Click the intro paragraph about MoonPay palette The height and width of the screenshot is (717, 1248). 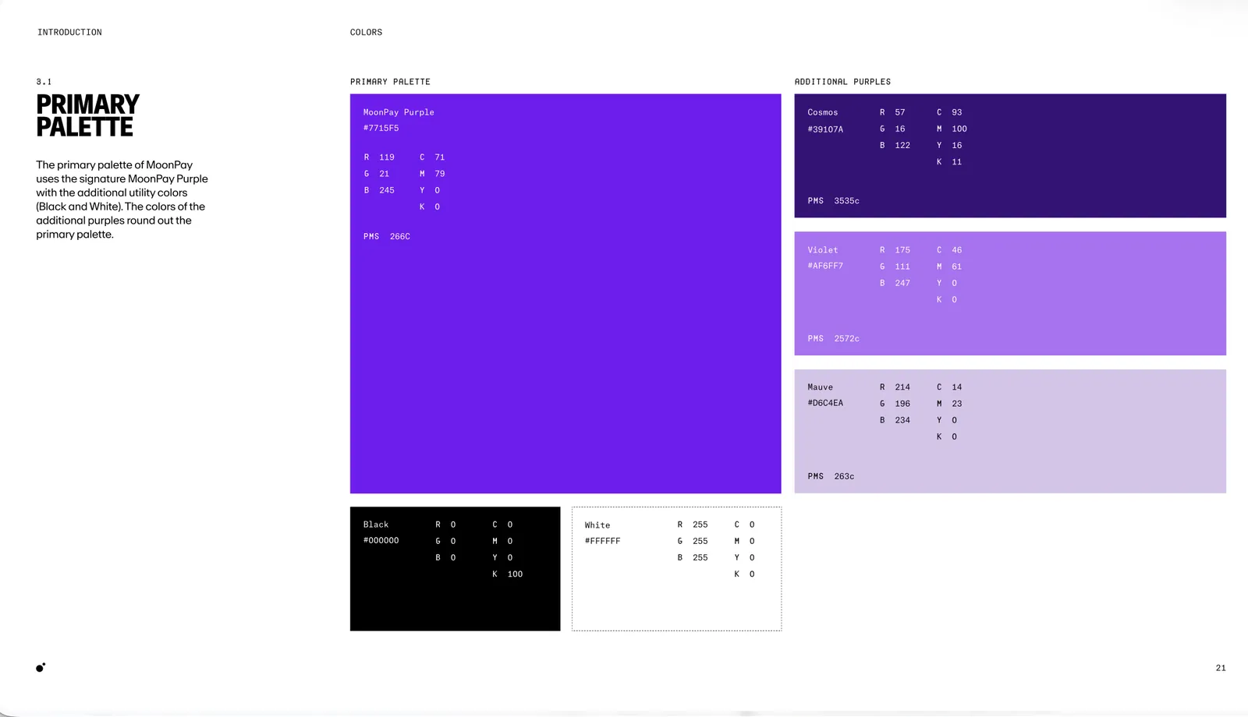[x=122, y=200]
